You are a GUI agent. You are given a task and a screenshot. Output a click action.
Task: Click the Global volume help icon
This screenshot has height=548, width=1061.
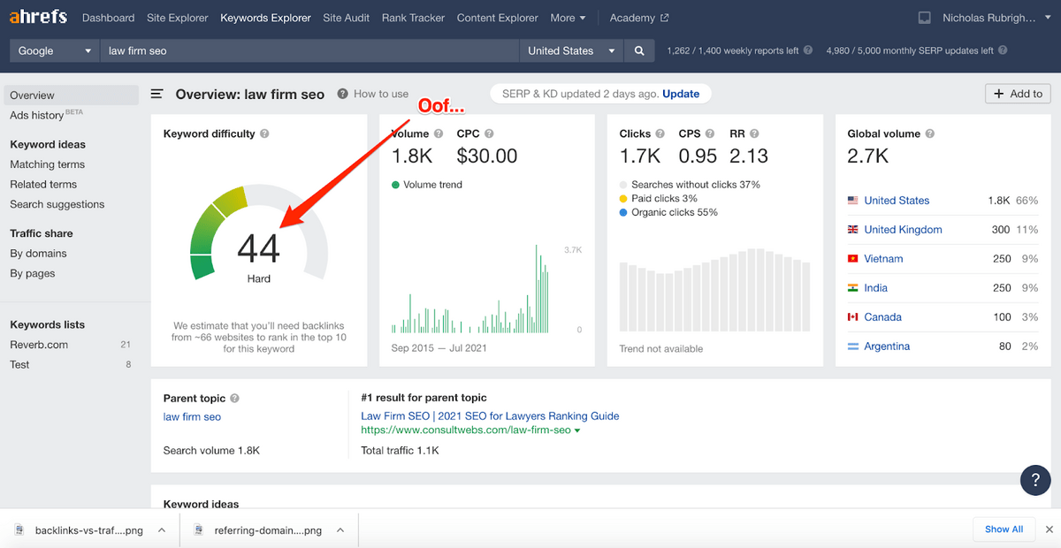(929, 134)
